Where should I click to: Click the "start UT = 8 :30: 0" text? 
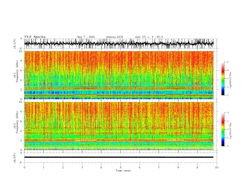click(149, 37)
